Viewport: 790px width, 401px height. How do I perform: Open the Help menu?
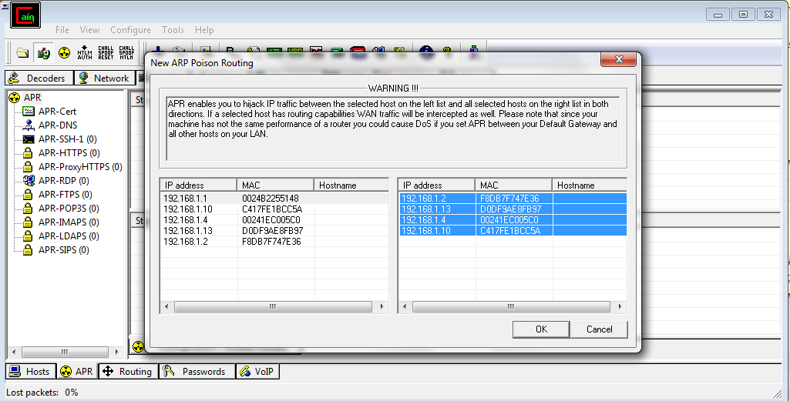[204, 30]
